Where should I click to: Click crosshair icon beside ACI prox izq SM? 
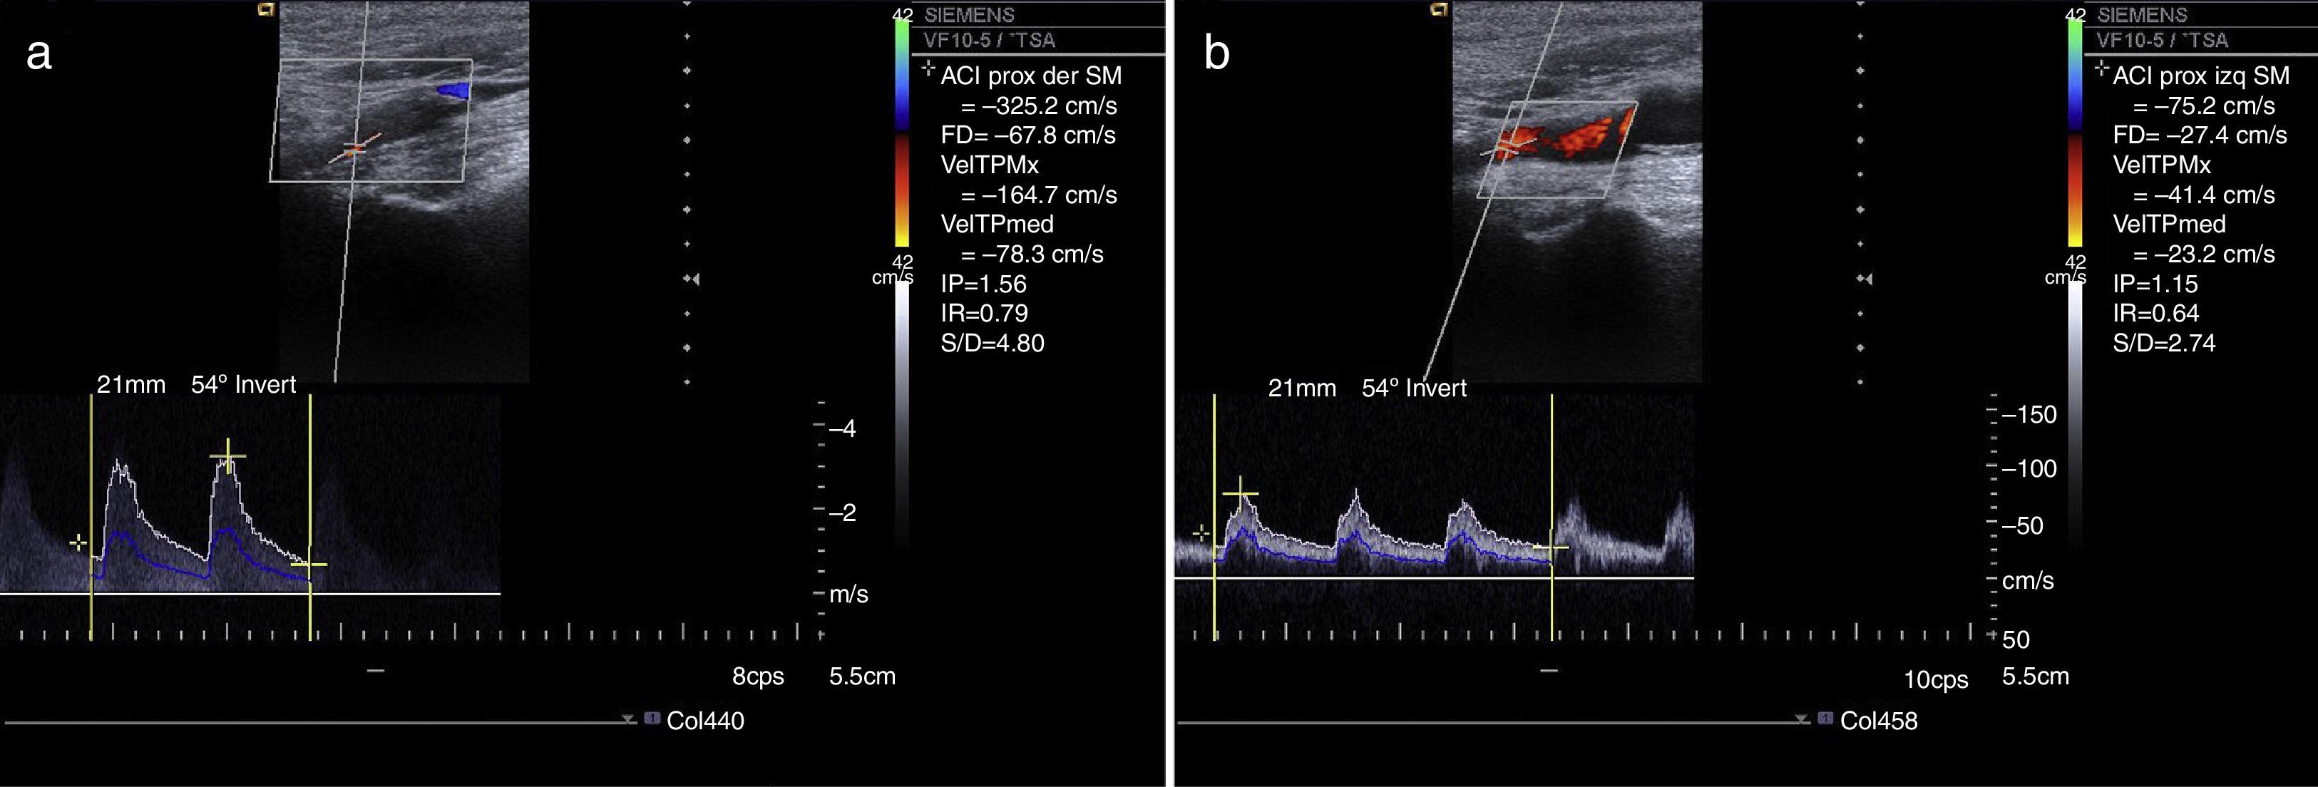[2102, 68]
